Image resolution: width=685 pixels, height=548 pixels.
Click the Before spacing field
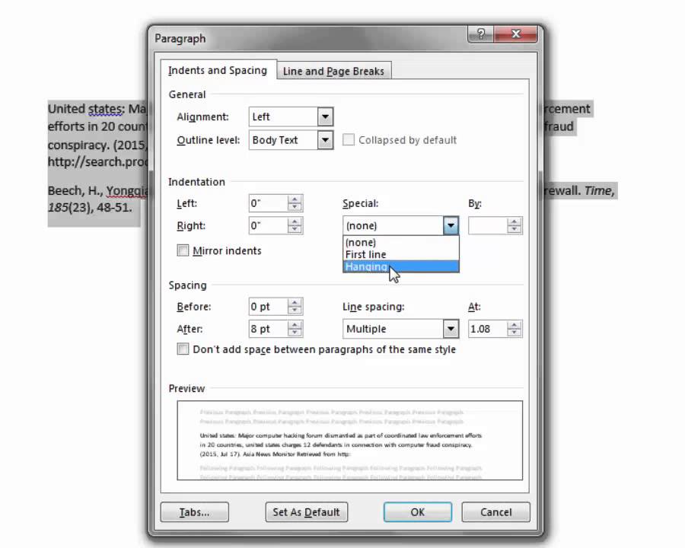pyautogui.click(x=268, y=306)
